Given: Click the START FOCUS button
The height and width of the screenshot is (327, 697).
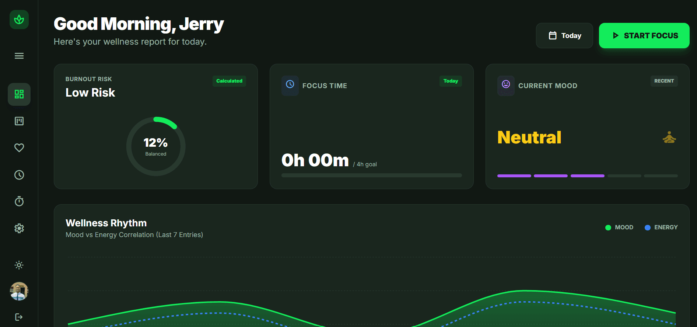Looking at the screenshot, I should coord(644,36).
